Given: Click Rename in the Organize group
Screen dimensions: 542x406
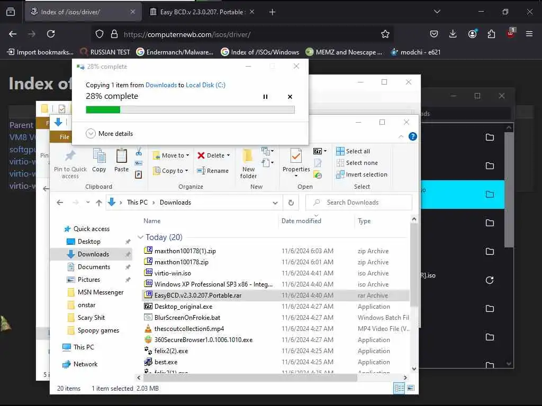Looking at the screenshot, I should pyautogui.click(x=213, y=171).
